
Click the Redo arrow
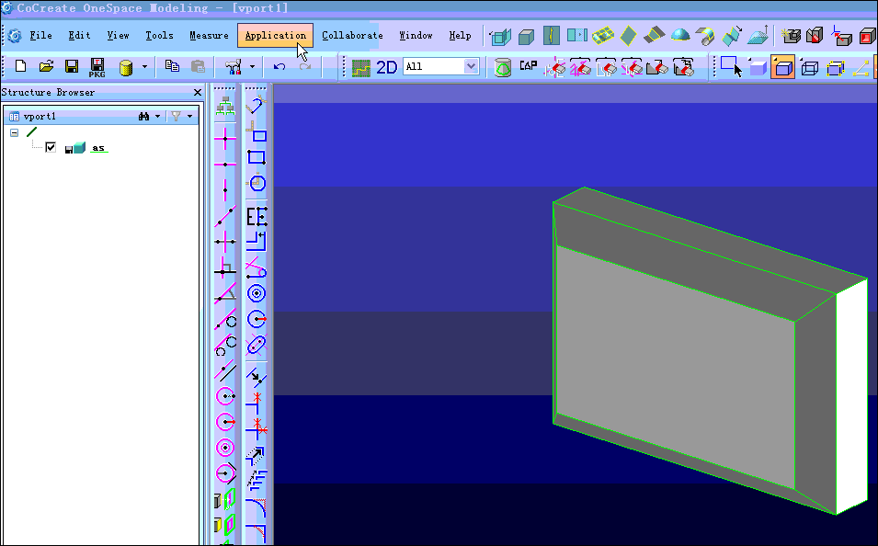[x=305, y=66]
